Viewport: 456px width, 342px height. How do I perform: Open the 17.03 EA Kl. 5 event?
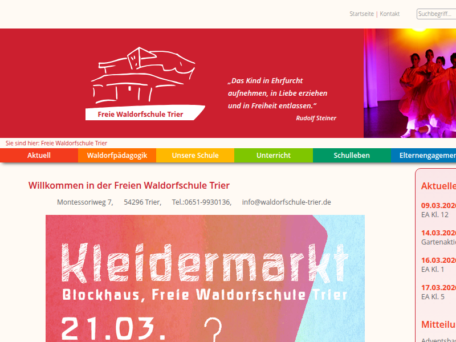[438, 292]
